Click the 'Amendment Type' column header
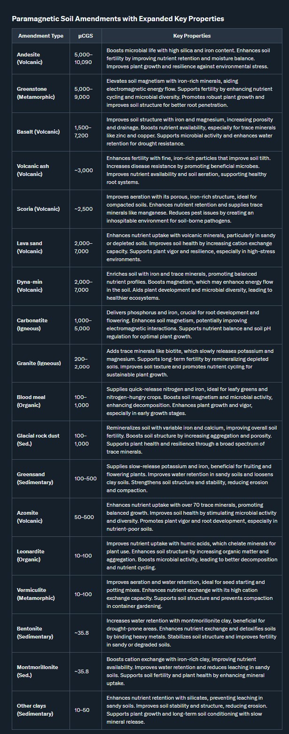 point(40,36)
